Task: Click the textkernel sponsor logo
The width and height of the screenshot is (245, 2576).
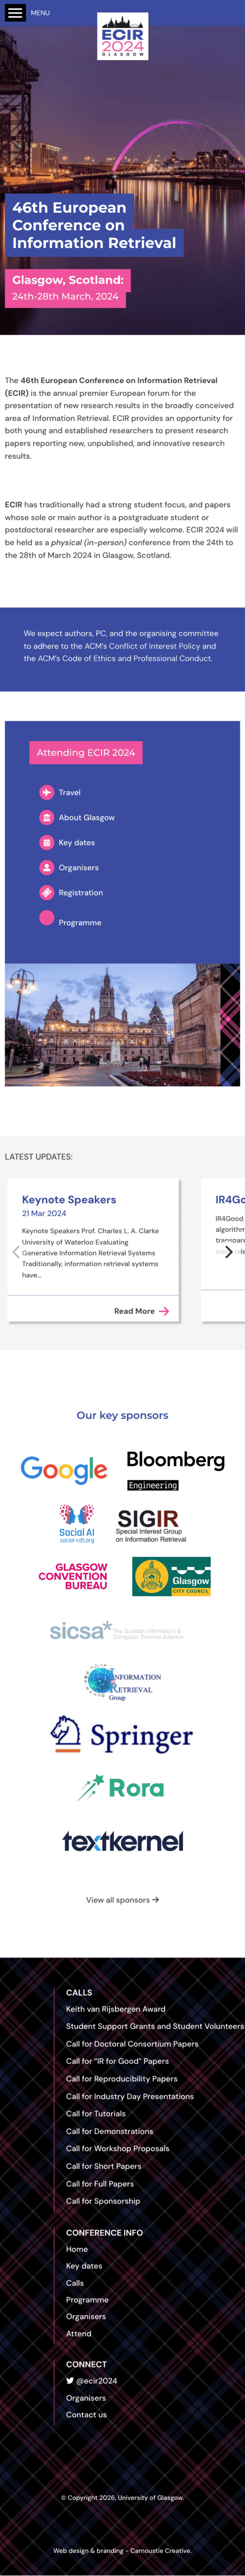Action: click(x=122, y=1841)
